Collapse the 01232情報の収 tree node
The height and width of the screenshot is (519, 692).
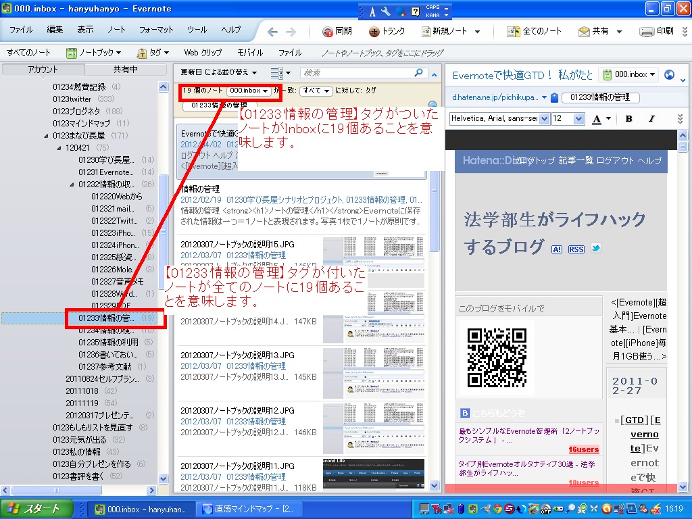pyautogui.click(x=72, y=184)
